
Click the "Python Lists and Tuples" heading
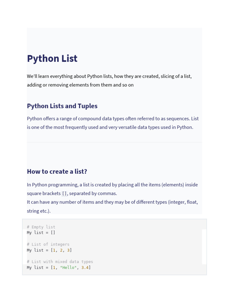[x=62, y=106]
